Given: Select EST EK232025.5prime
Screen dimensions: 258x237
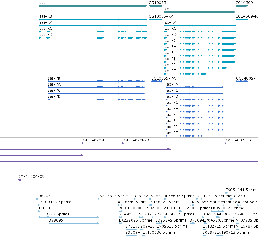Looking at the screenshot, I should (x=136, y=220).
